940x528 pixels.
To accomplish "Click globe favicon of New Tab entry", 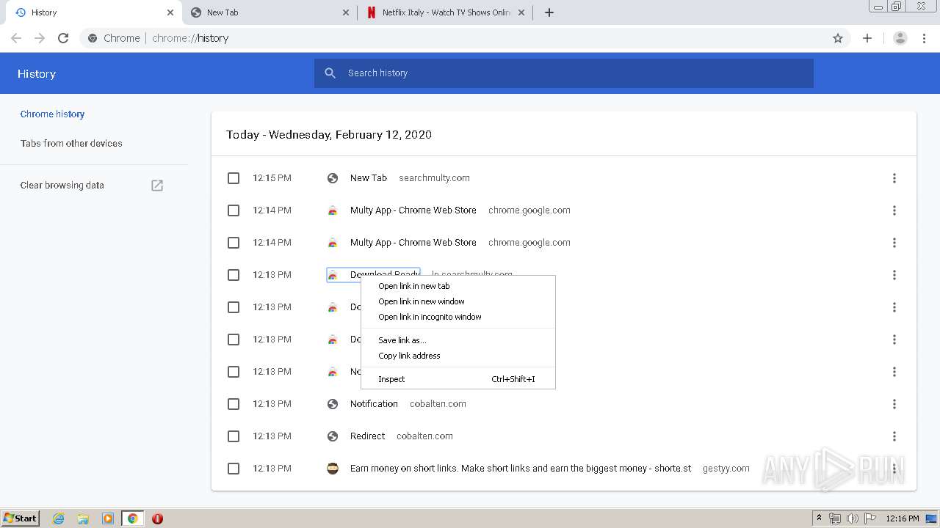I will (333, 178).
